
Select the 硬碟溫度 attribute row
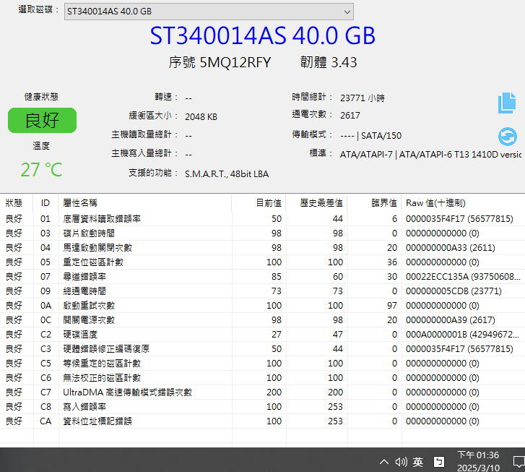(x=263, y=334)
